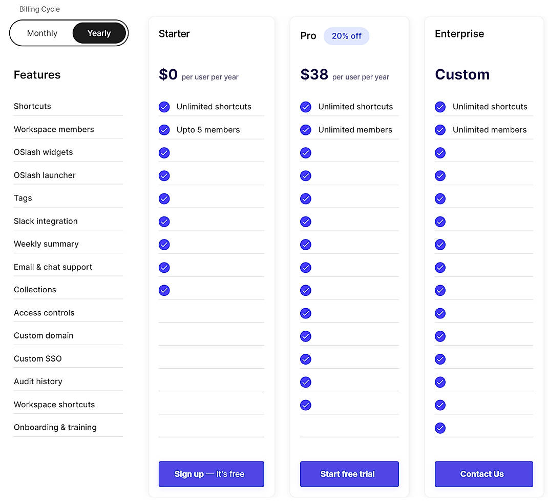Click the Upto 5 members checkmark icon
This screenshot has height=501, width=548.
coord(164,130)
